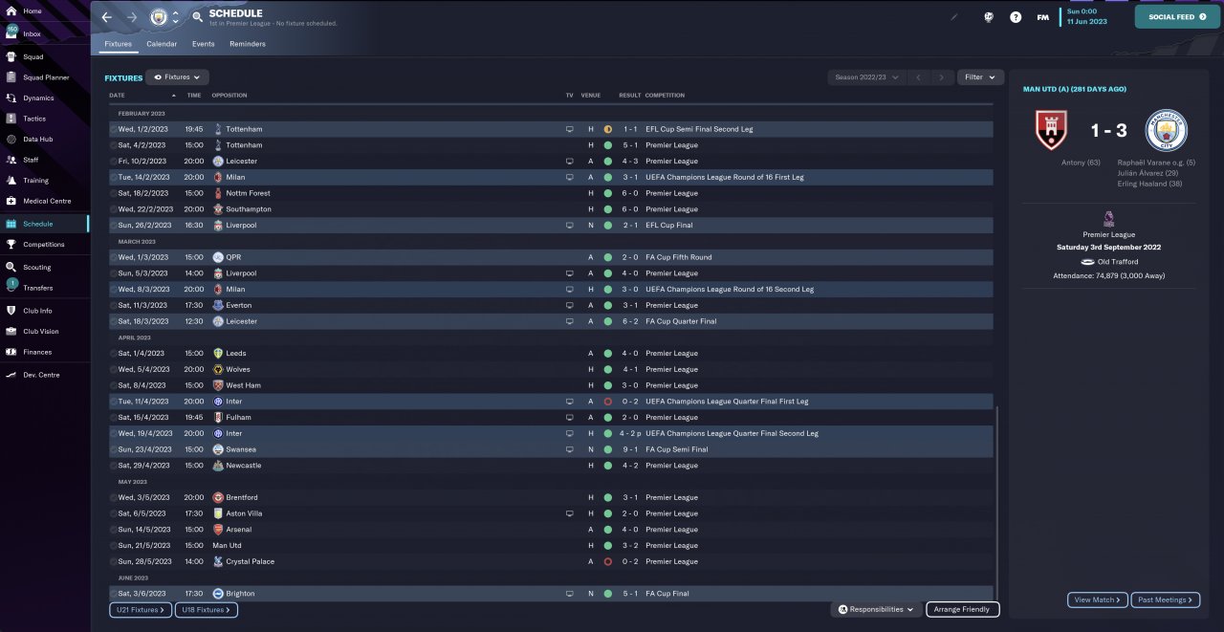Open the Social Feed button

(1177, 16)
